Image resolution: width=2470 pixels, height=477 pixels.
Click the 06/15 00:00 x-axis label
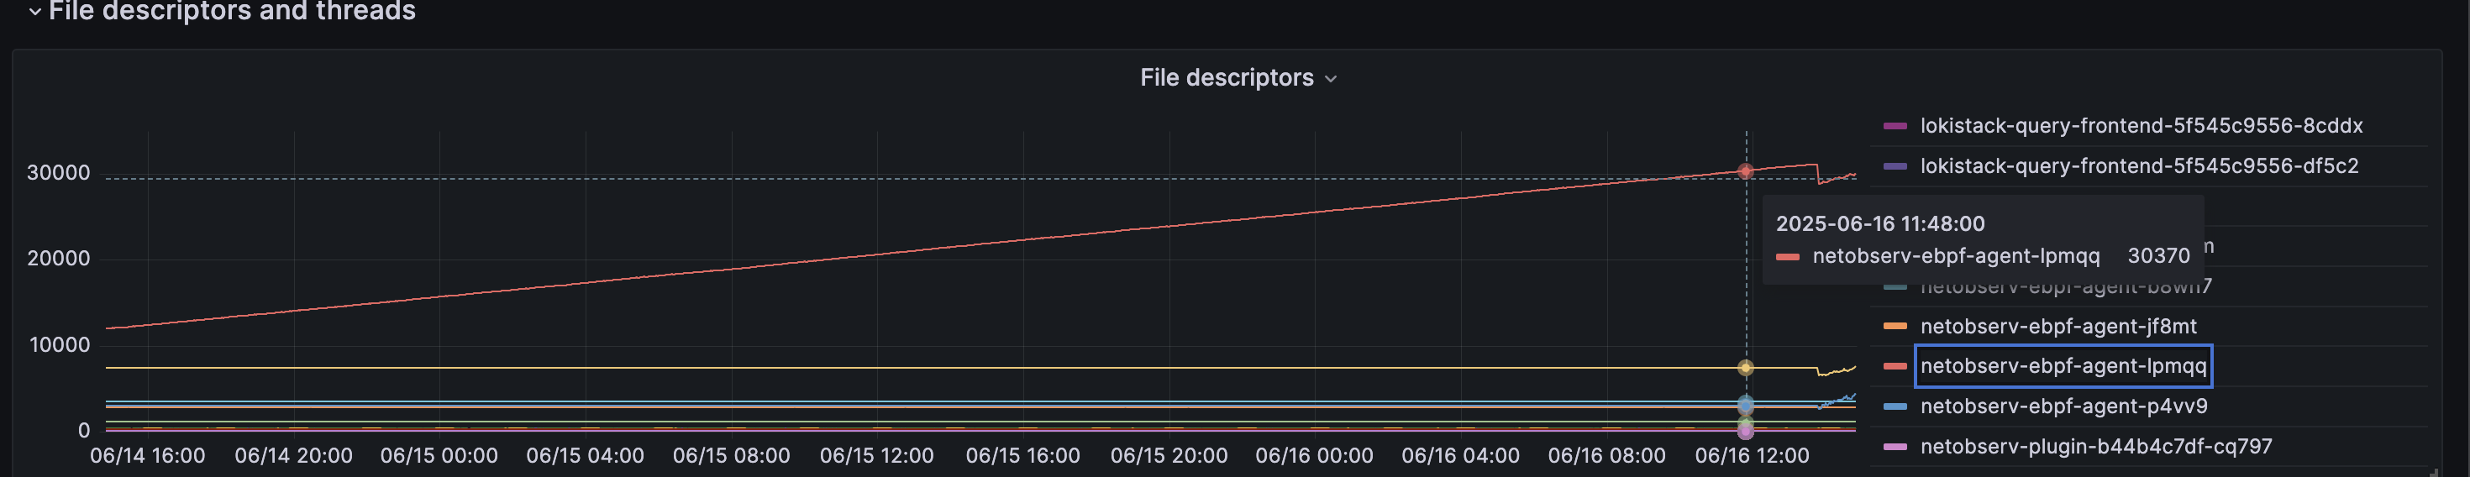(x=439, y=456)
